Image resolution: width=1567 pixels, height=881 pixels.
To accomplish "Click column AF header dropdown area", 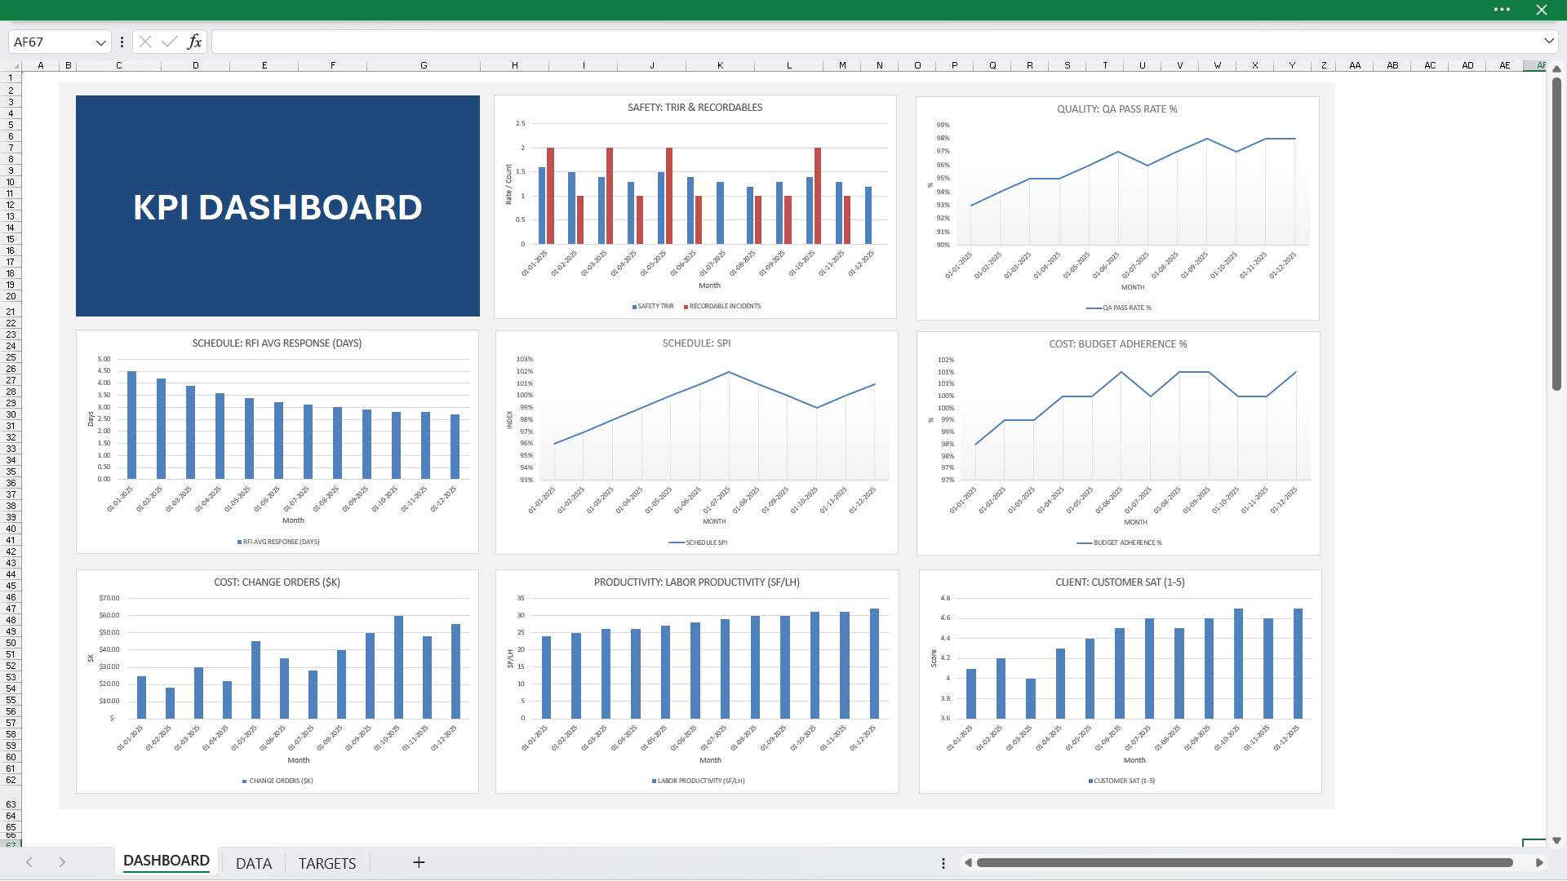I will click(x=1539, y=65).
